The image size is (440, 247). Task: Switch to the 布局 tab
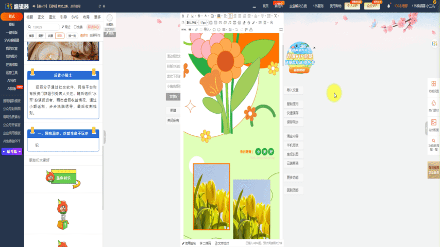point(86,17)
